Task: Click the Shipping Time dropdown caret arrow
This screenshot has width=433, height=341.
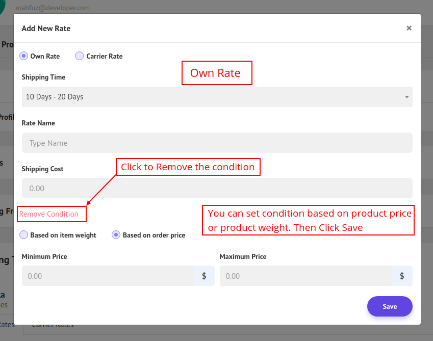Action: pos(406,97)
